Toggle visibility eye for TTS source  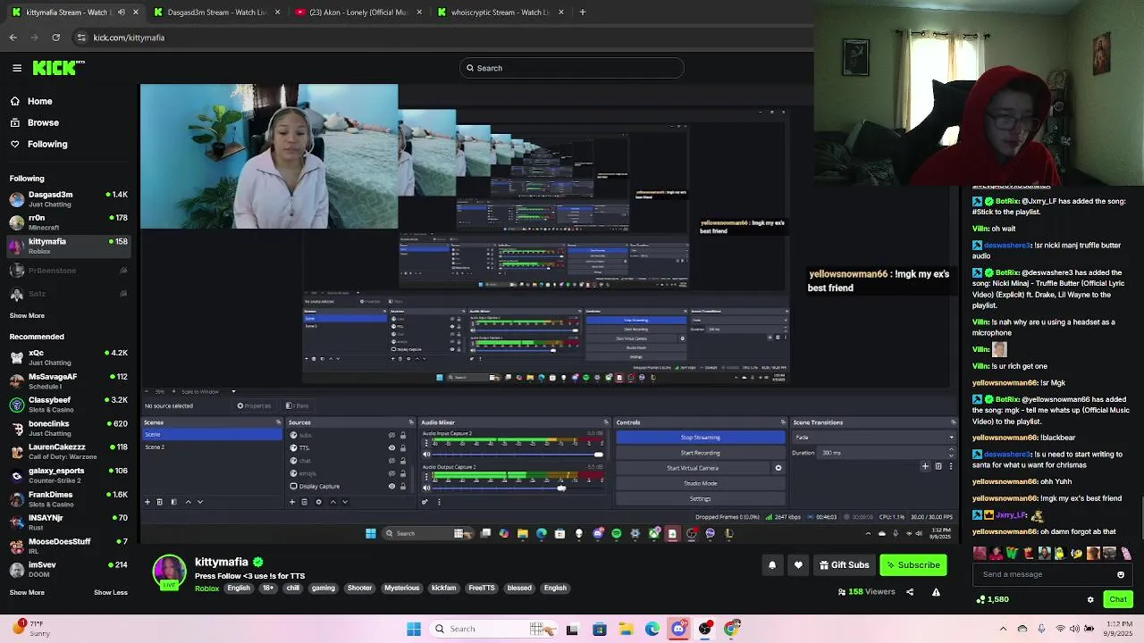pyautogui.click(x=391, y=448)
